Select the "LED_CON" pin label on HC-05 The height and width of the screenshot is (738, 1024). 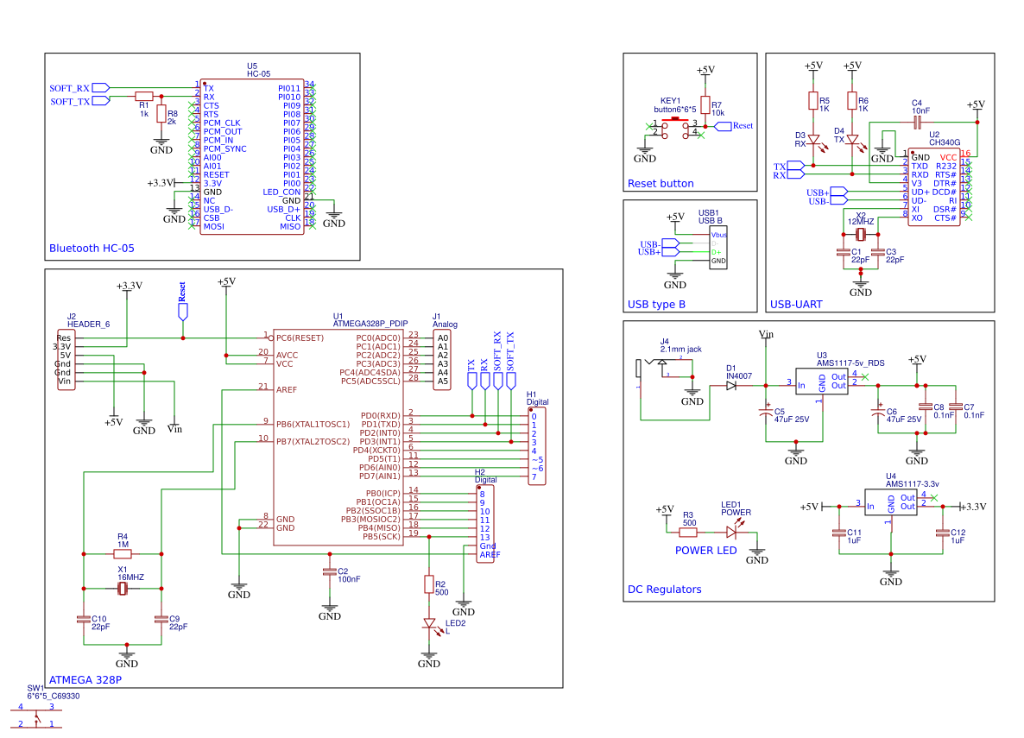281,192
